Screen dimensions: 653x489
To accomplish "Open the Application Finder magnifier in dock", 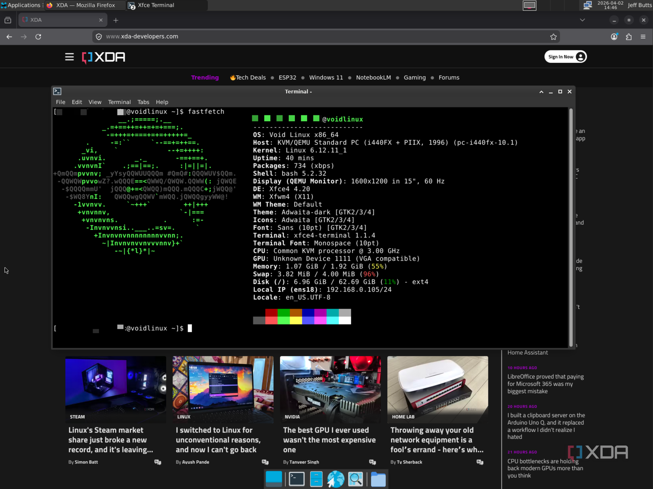I will tap(356, 479).
